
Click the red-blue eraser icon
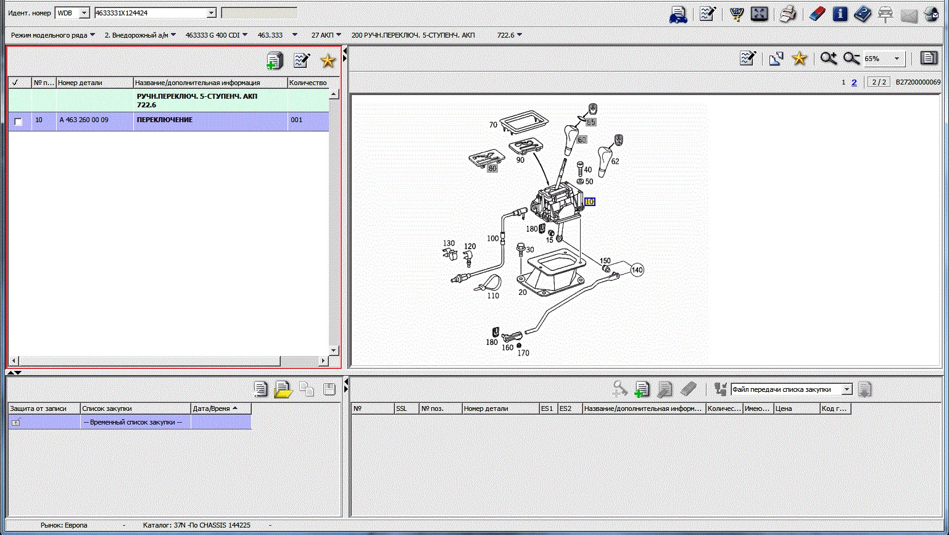click(816, 14)
